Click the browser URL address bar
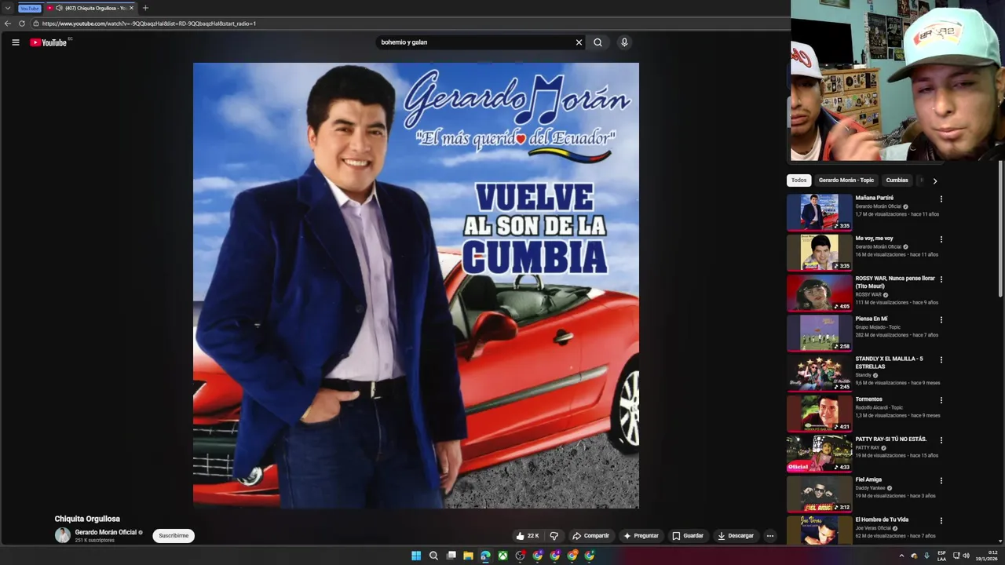The image size is (1005, 565). pos(408,24)
